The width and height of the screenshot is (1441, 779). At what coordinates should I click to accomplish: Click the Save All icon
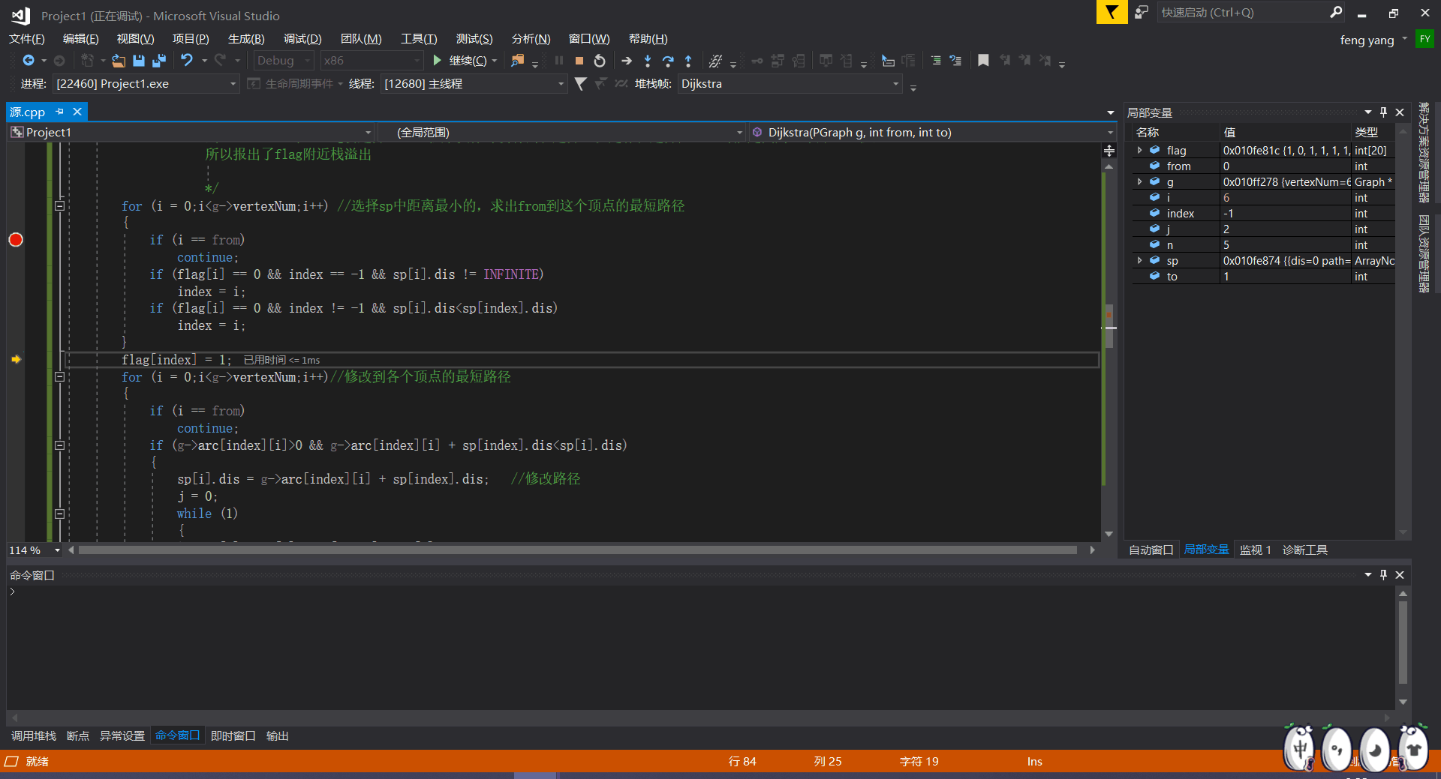pyautogui.click(x=158, y=61)
